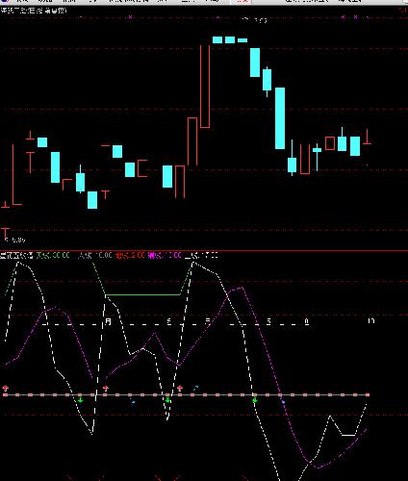Image resolution: width=408 pixels, height=481 pixels.
Task: Click the third red up-arrow signal marker
Action: point(180,389)
